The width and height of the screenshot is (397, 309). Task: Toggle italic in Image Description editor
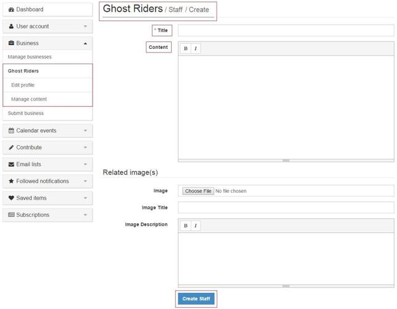(196, 226)
